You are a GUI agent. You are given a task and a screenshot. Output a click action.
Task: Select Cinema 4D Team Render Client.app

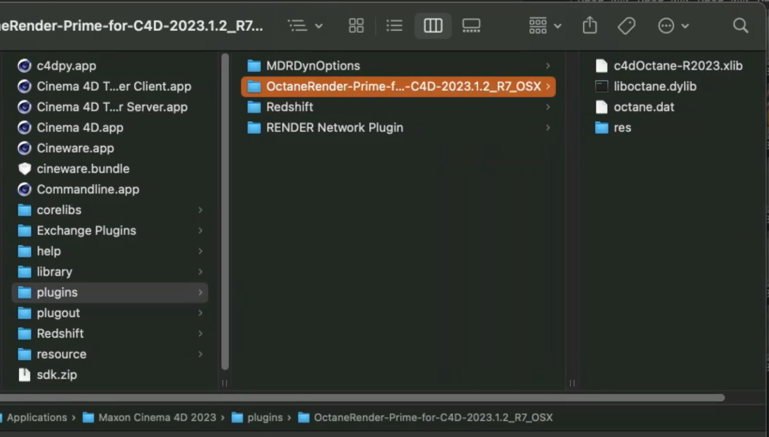[x=110, y=86]
